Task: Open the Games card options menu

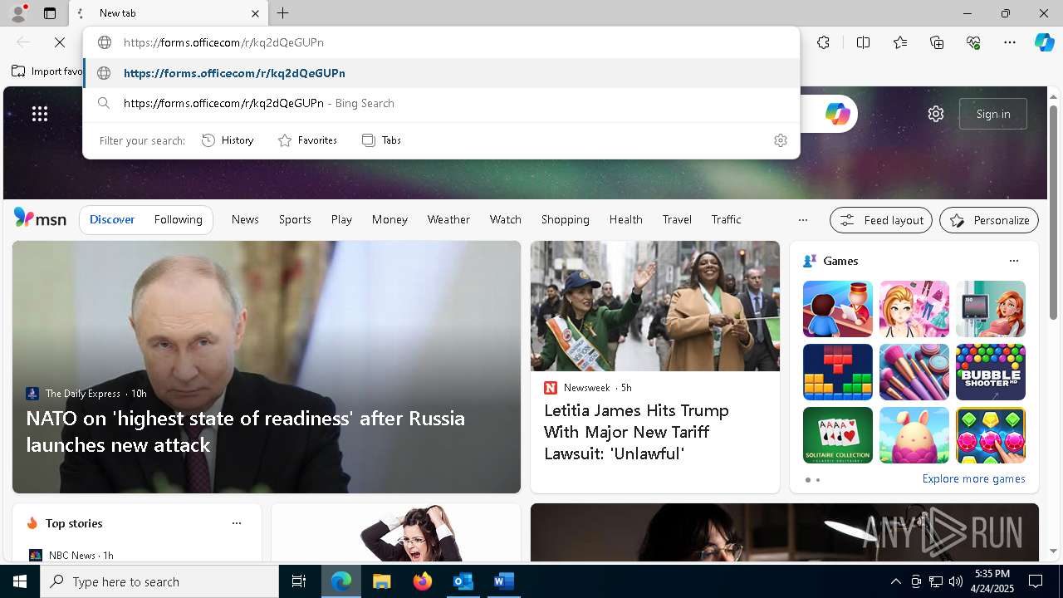Action: tap(1013, 261)
